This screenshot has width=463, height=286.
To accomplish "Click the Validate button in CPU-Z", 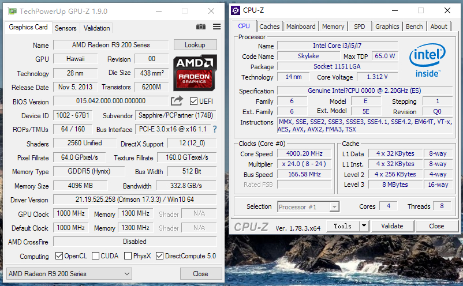I will [392, 226].
